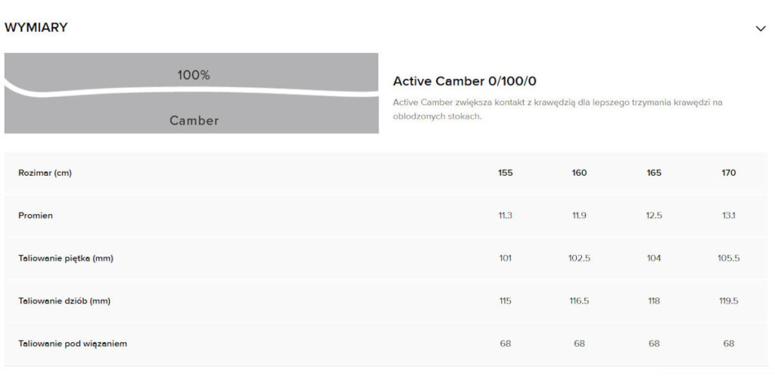
Task: Collapse the WYMIARY section chevron
Action: tap(761, 29)
